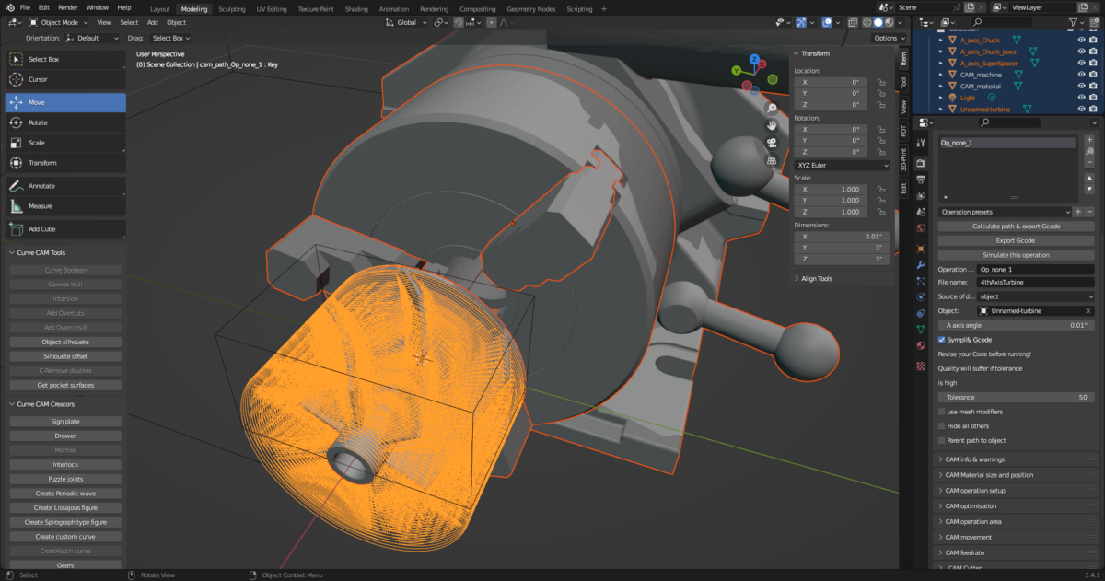Click the Object silhouete button

(x=64, y=342)
